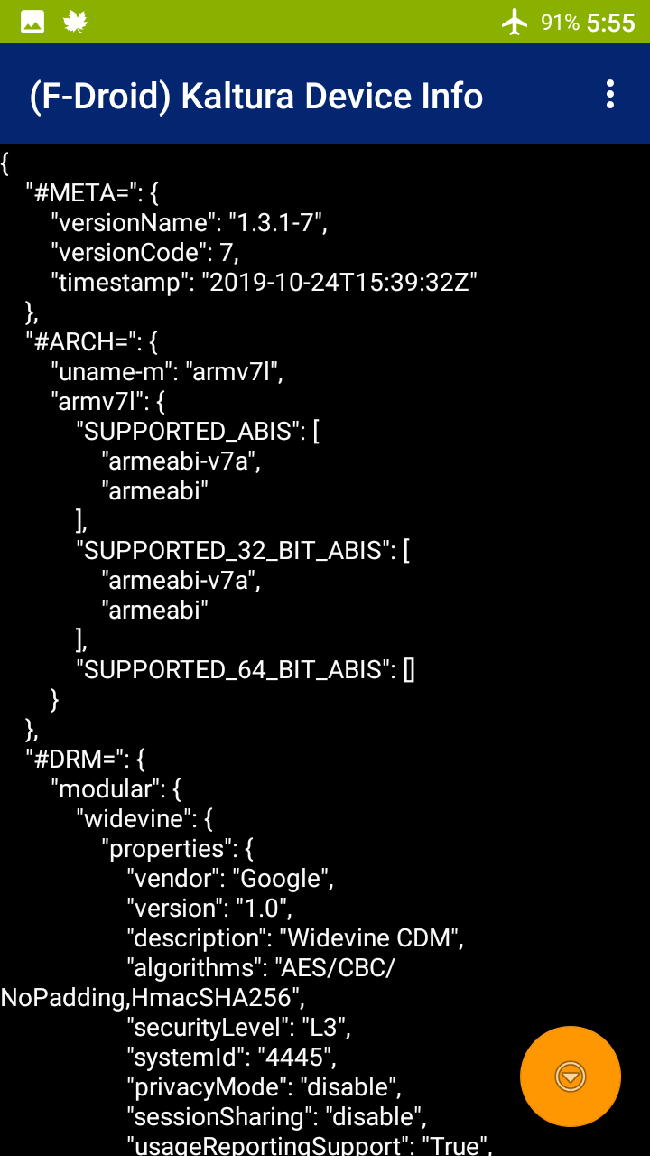
Task: Tap the image notification icon in status bar
Action: [x=32, y=22]
